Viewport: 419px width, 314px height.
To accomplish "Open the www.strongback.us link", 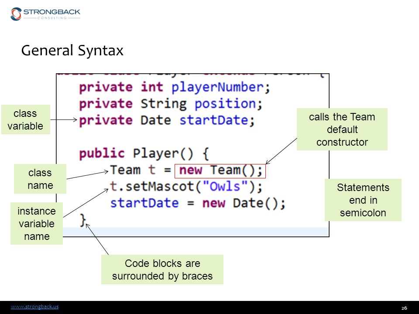I will point(35,307).
